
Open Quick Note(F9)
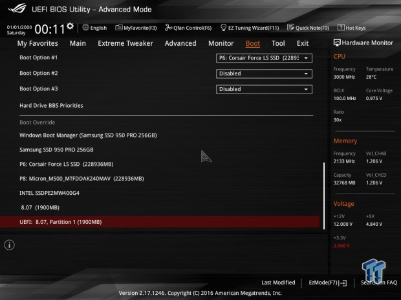(x=312, y=28)
